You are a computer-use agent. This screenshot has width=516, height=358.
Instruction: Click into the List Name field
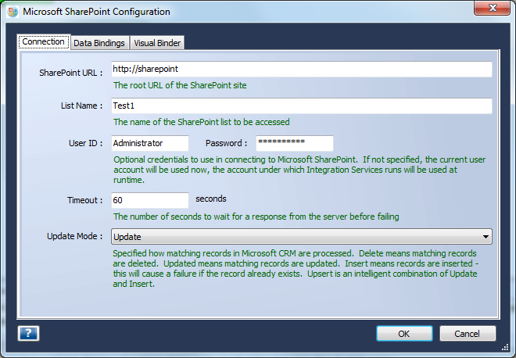[x=302, y=106]
